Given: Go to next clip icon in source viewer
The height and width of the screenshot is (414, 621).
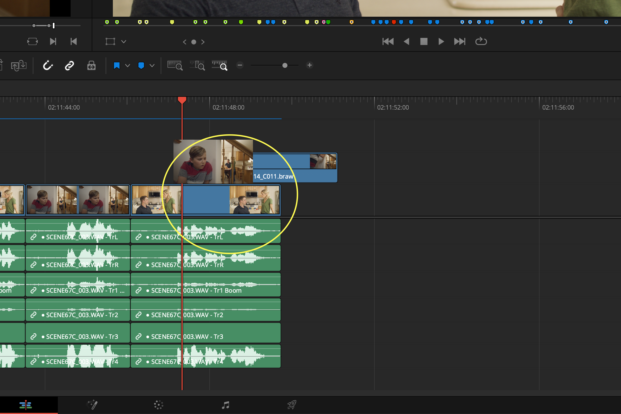Looking at the screenshot, I should (53, 42).
